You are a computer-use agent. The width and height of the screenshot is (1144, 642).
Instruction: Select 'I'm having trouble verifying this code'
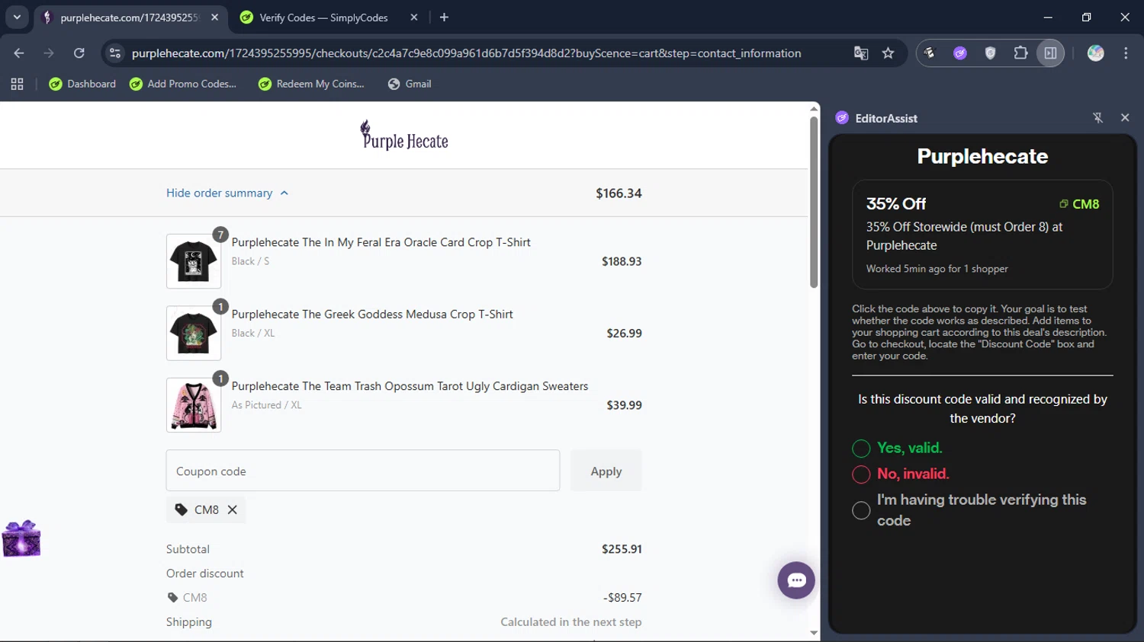tap(861, 510)
